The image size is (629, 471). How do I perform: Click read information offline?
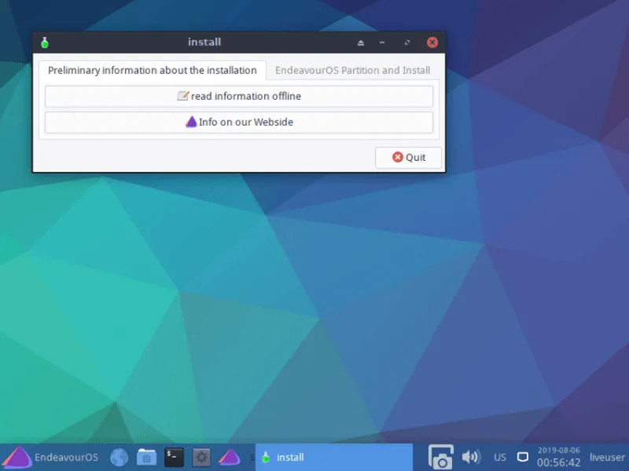[x=239, y=96]
